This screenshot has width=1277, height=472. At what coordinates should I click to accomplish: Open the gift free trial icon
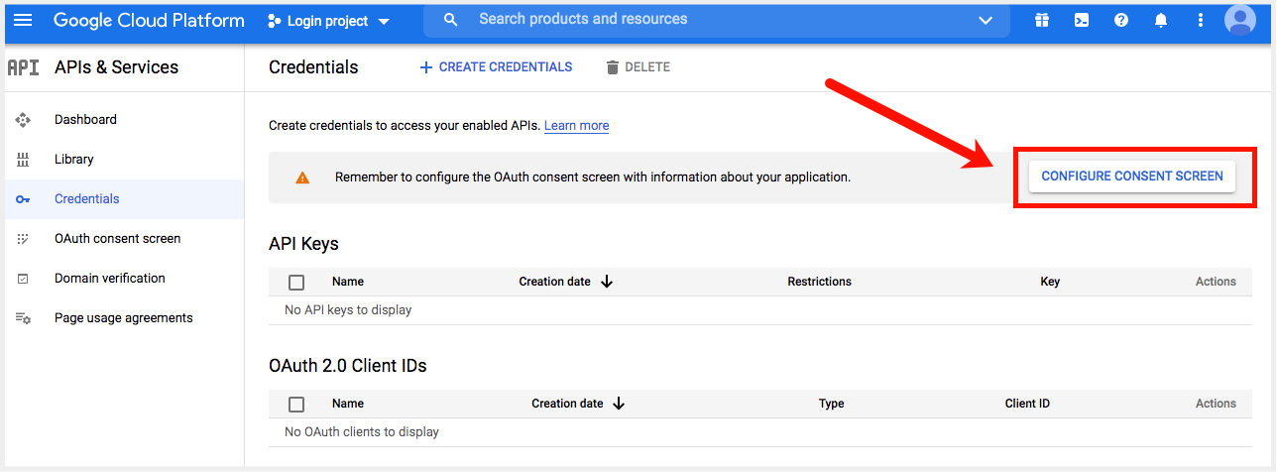[1042, 20]
